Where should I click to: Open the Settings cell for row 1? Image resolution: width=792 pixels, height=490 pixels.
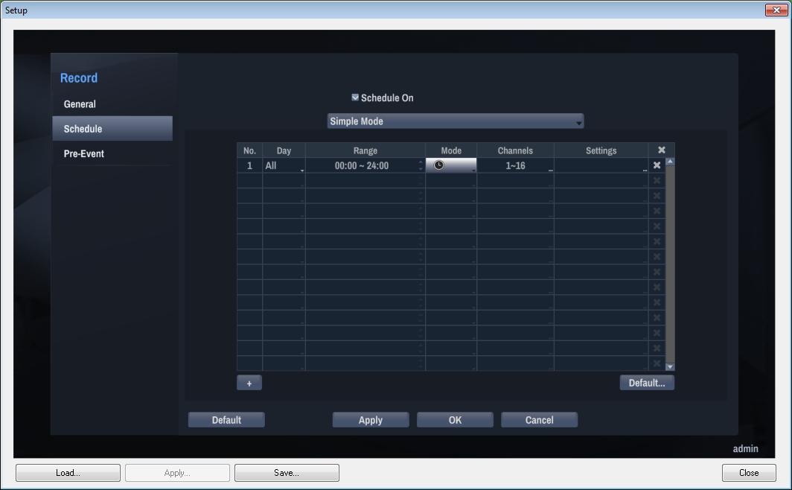tap(601, 165)
